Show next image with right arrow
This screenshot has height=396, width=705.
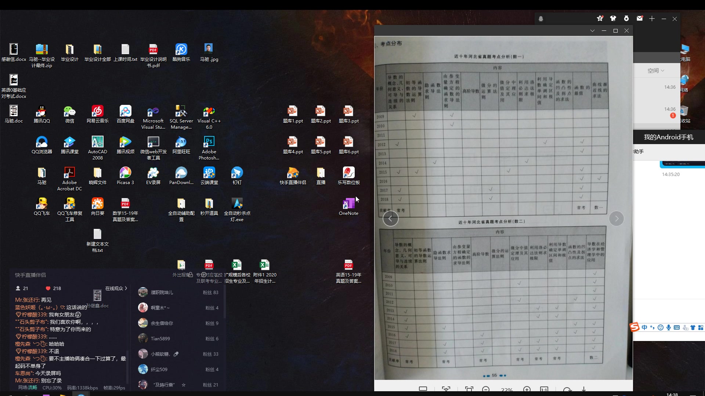tap(616, 219)
